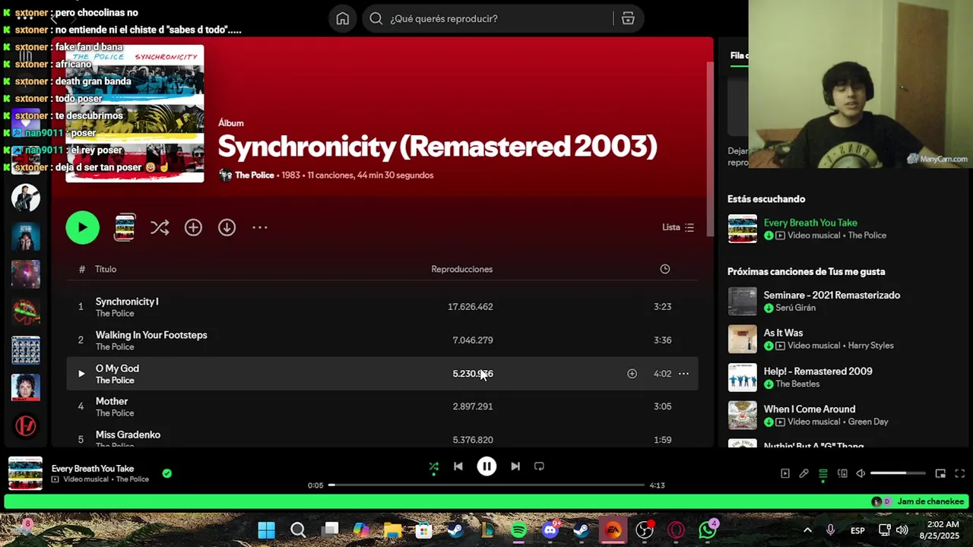Click the Synchronicity album cover art
The width and height of the screenshot is (973, 547).
click(135, 113)
